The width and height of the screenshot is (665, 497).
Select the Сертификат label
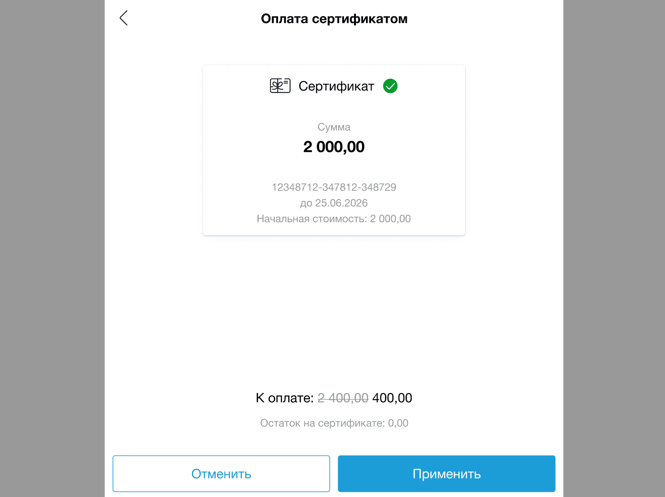pos(336,86)
